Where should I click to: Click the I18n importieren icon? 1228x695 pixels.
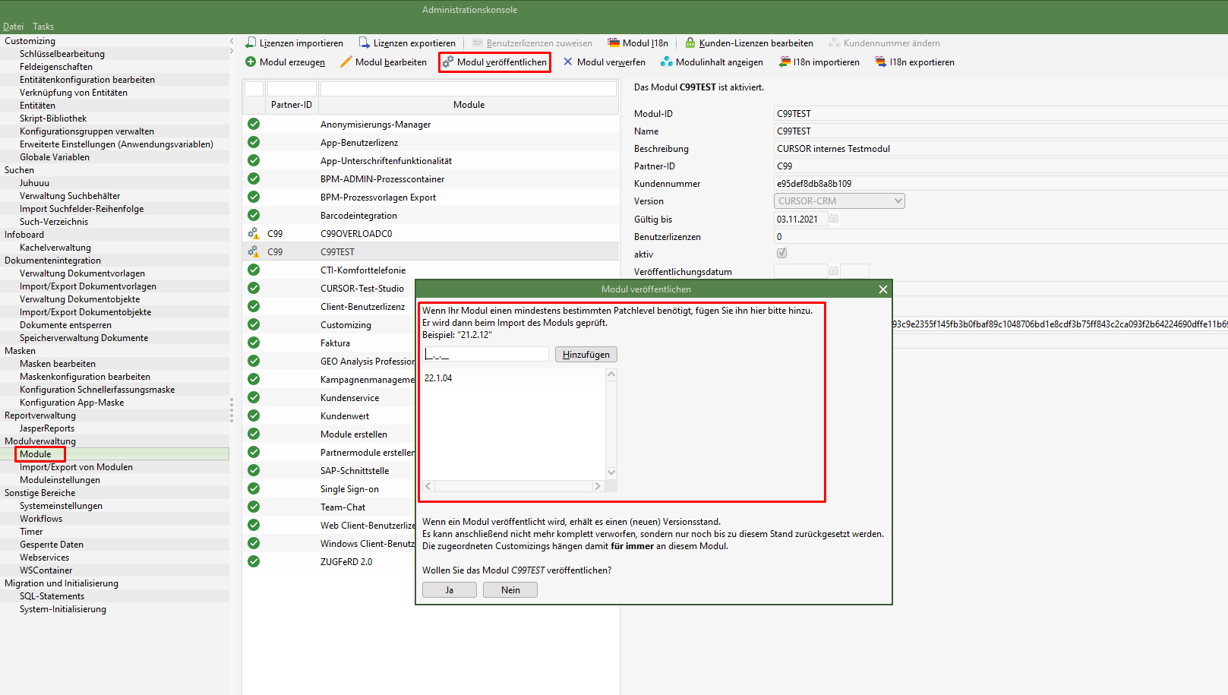click(x=784, y=62)
